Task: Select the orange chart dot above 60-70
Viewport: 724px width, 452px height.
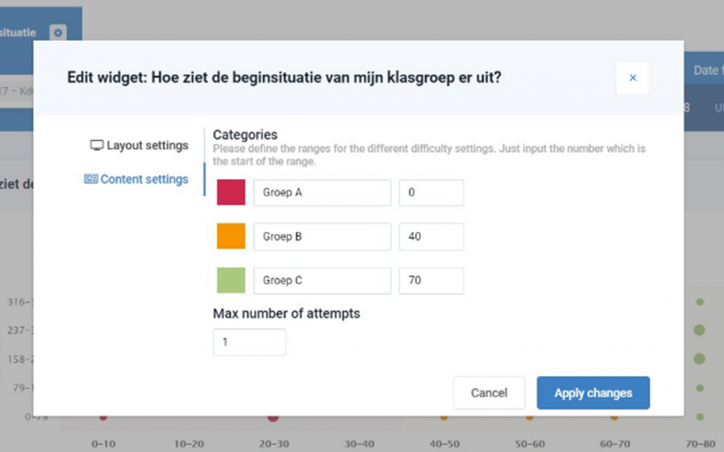Action: point(614,418)
